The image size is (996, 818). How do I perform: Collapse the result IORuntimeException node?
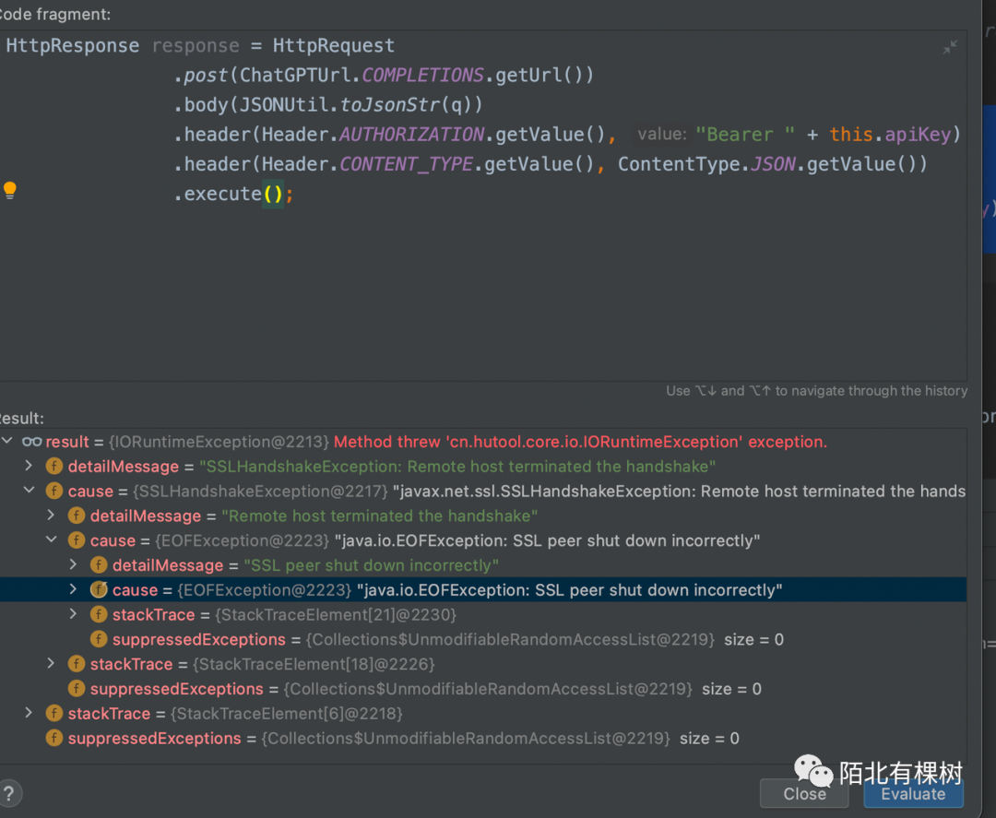click(x=8, y=442)
